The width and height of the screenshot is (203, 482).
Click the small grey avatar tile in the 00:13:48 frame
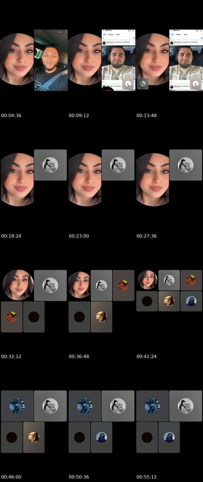click(142, 84)
